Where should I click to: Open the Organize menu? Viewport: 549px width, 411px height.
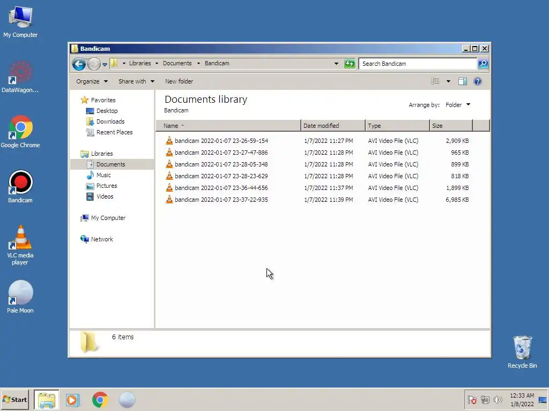(x=92, y=81)
